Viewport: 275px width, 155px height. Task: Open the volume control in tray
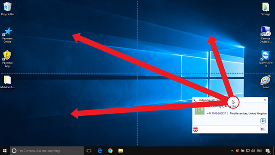(253, 151)
